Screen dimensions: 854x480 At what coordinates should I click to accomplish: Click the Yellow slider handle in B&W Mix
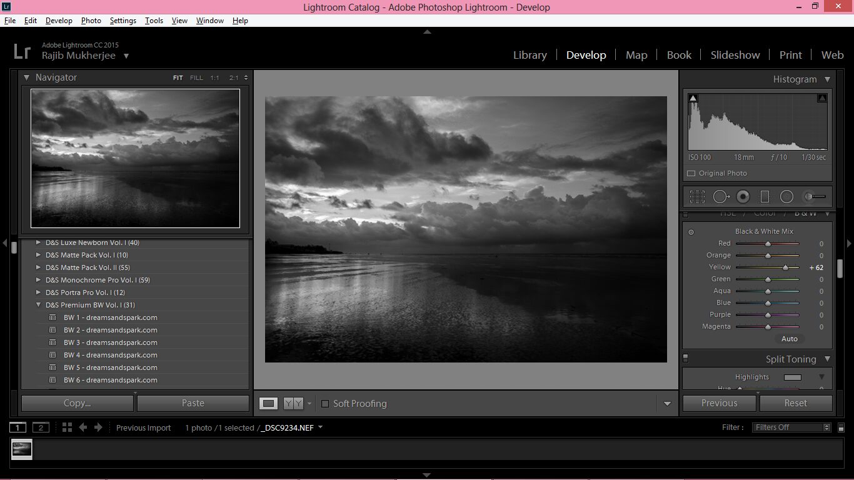786,267
